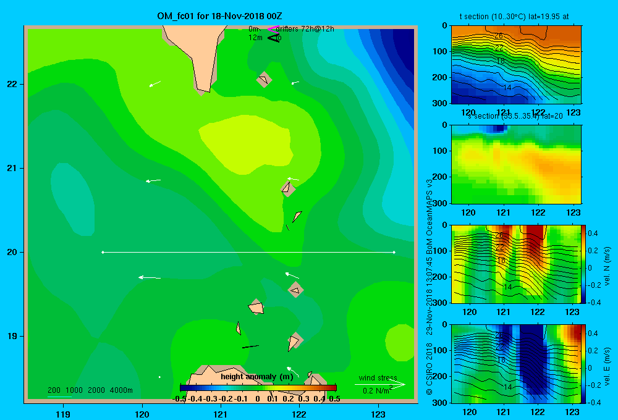The height and width of the screenshot is (420, 618).
Task: Click the yellow-green high anomaly patch near 21.3N
Action: [x=247, y=145]
